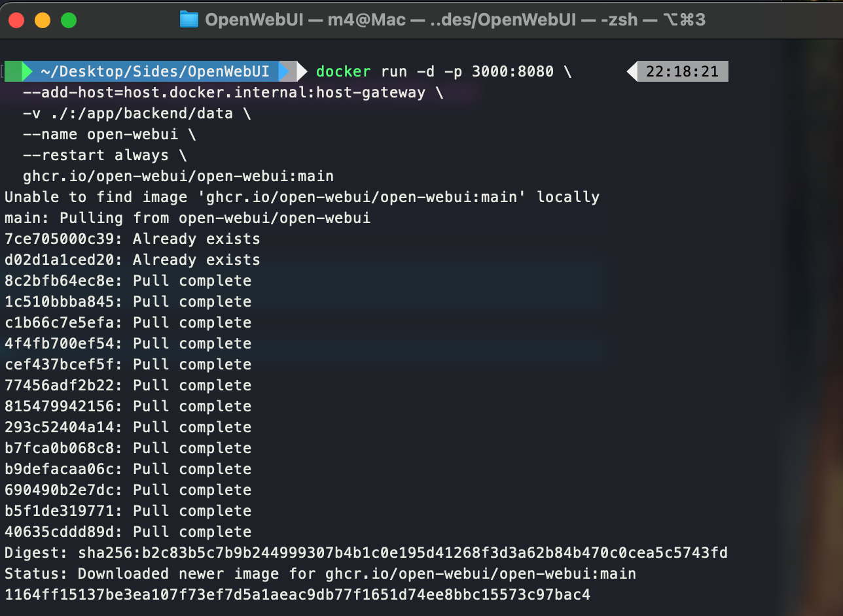Image resolution: width=843 pixels, height=616 pixels.
Task: Click the yellow minimize traffic light
Action: coord(42,20)
